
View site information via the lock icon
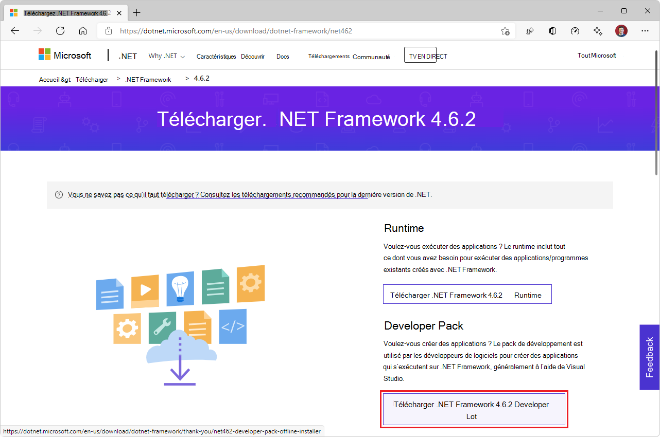(x=108, y=31)
